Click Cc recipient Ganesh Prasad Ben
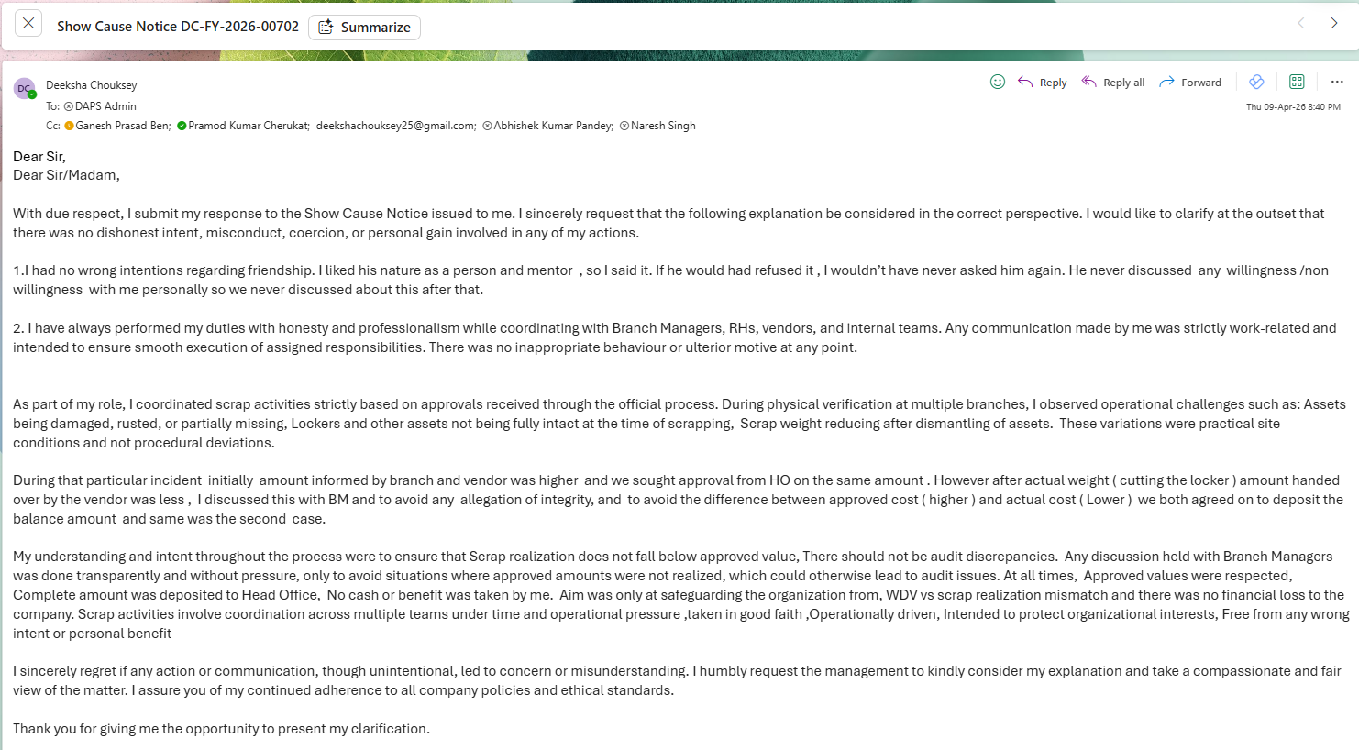 pyautogui.click(x=122, y=126)
